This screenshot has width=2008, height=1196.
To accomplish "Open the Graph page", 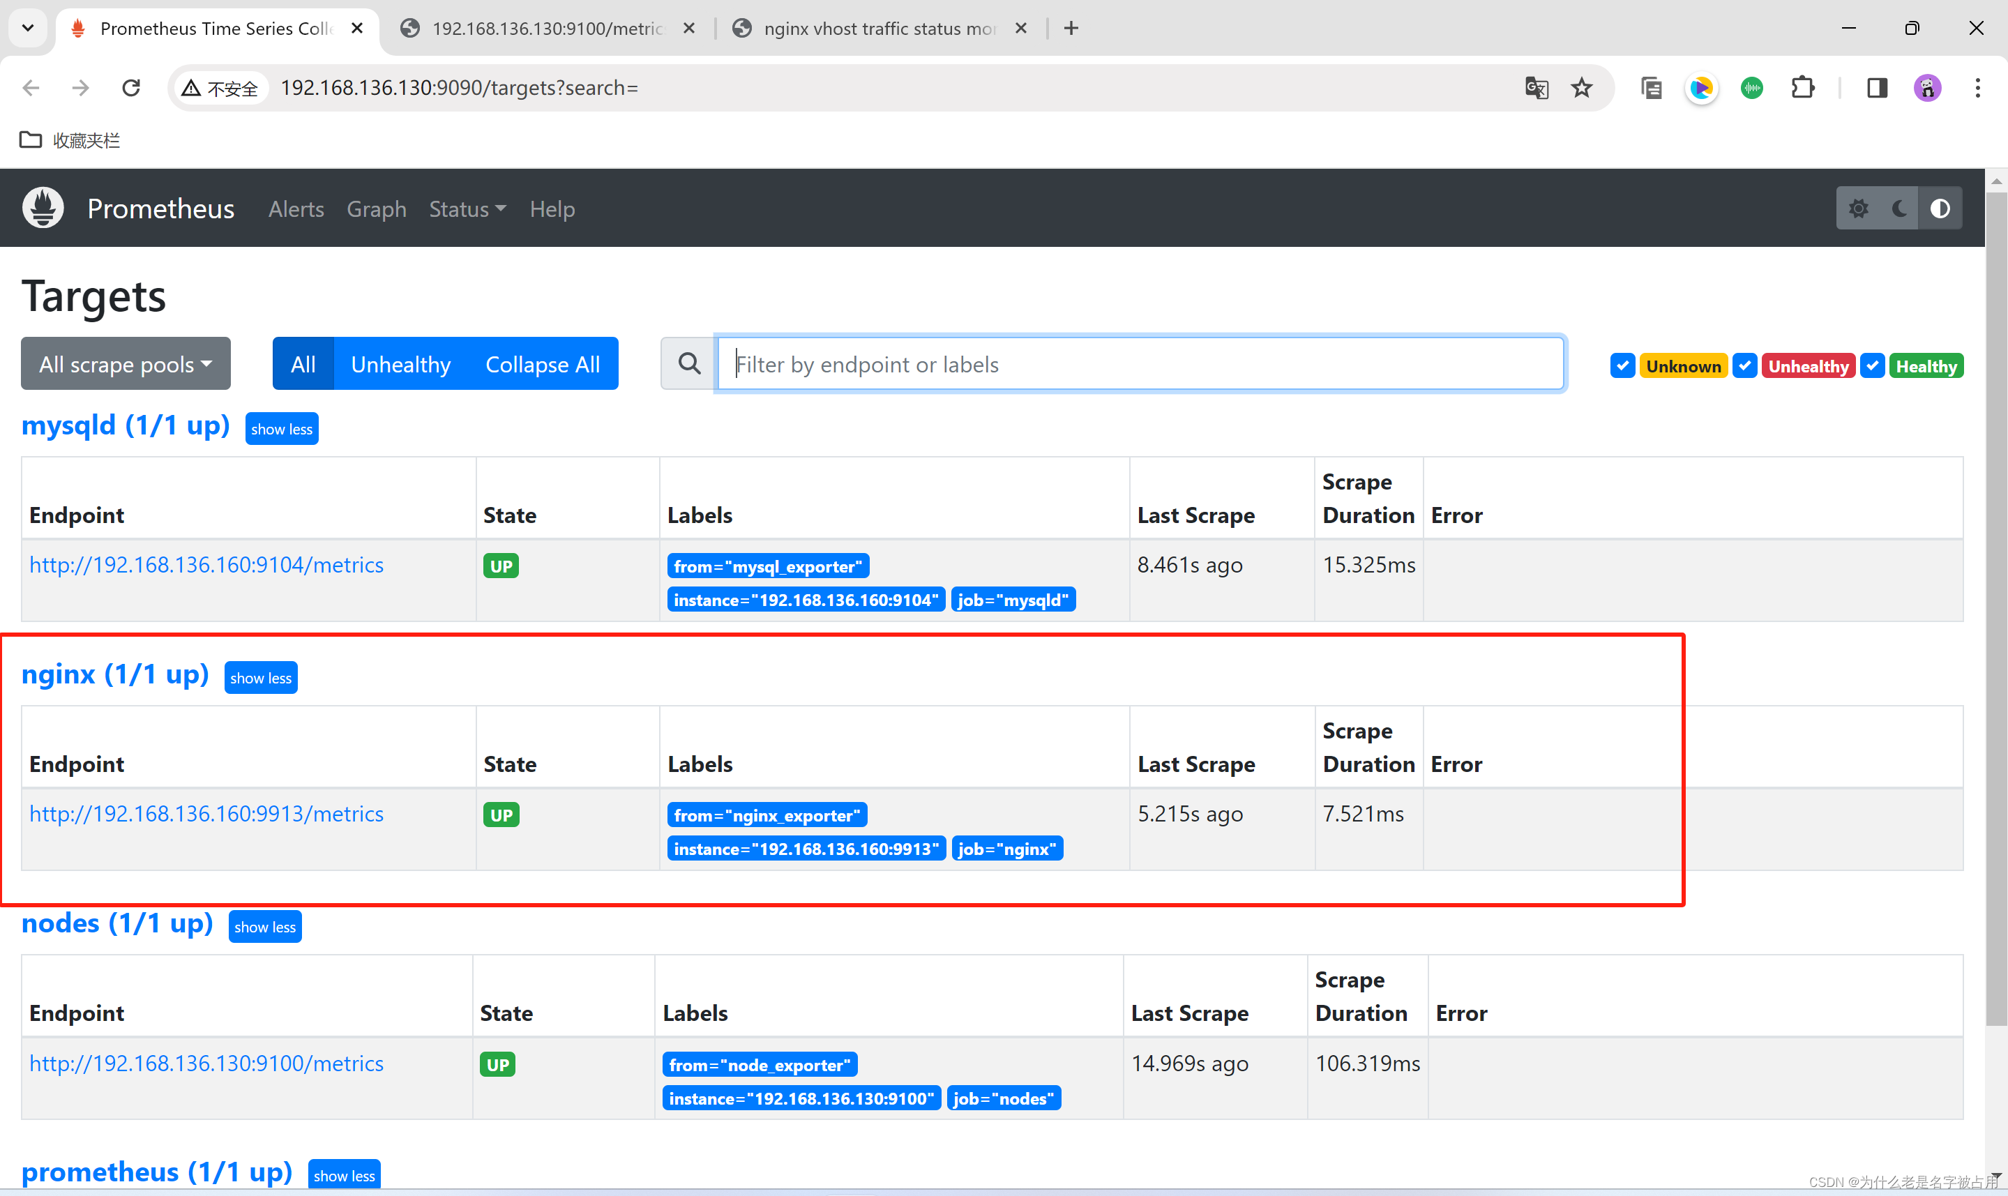I will (377, 209).
